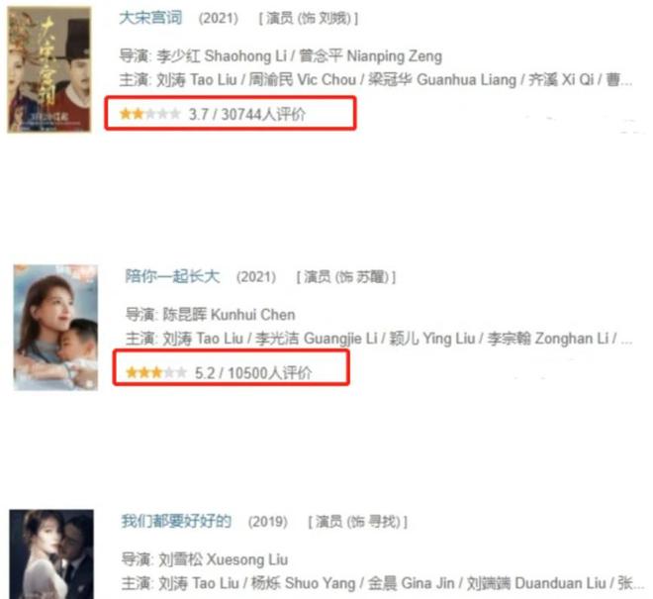Viewport: 653px width, 599px height.
Task: Click actor name 杨烁 Shuo Yang
Action: [304, 583]
